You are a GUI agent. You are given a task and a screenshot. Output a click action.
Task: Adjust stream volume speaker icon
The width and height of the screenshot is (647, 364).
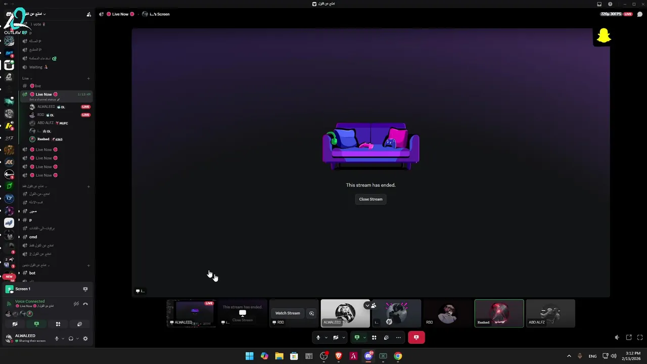point(617,337)
